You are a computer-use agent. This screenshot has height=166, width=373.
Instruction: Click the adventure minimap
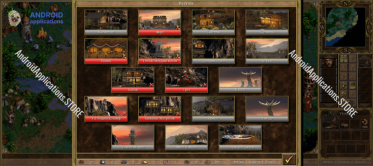[x=346, y=27]
